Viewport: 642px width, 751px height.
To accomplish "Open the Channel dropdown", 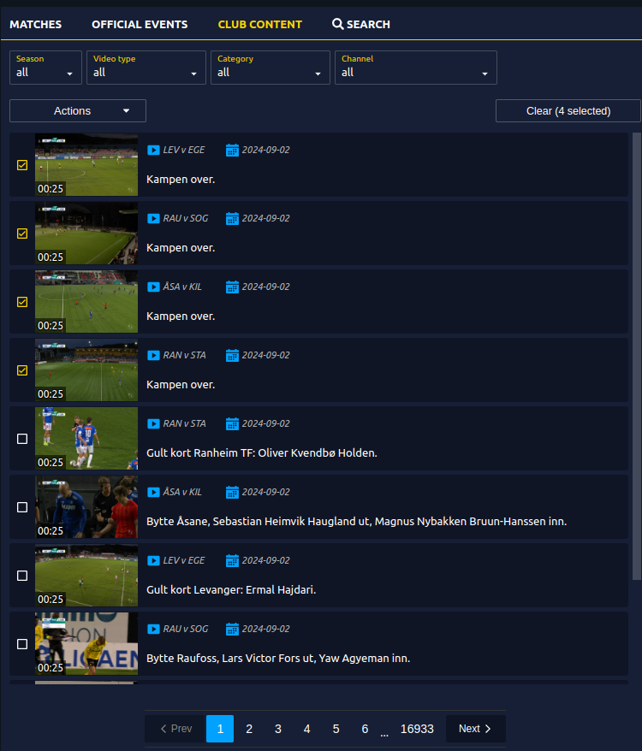I will coord(416,68).
